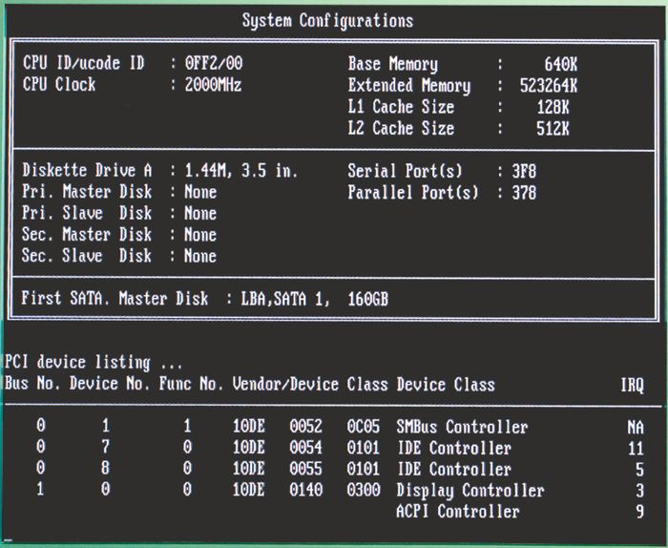Click None next to Sec. Master Disk
Screen dimensions: 668x548
[x=200, y=235]
